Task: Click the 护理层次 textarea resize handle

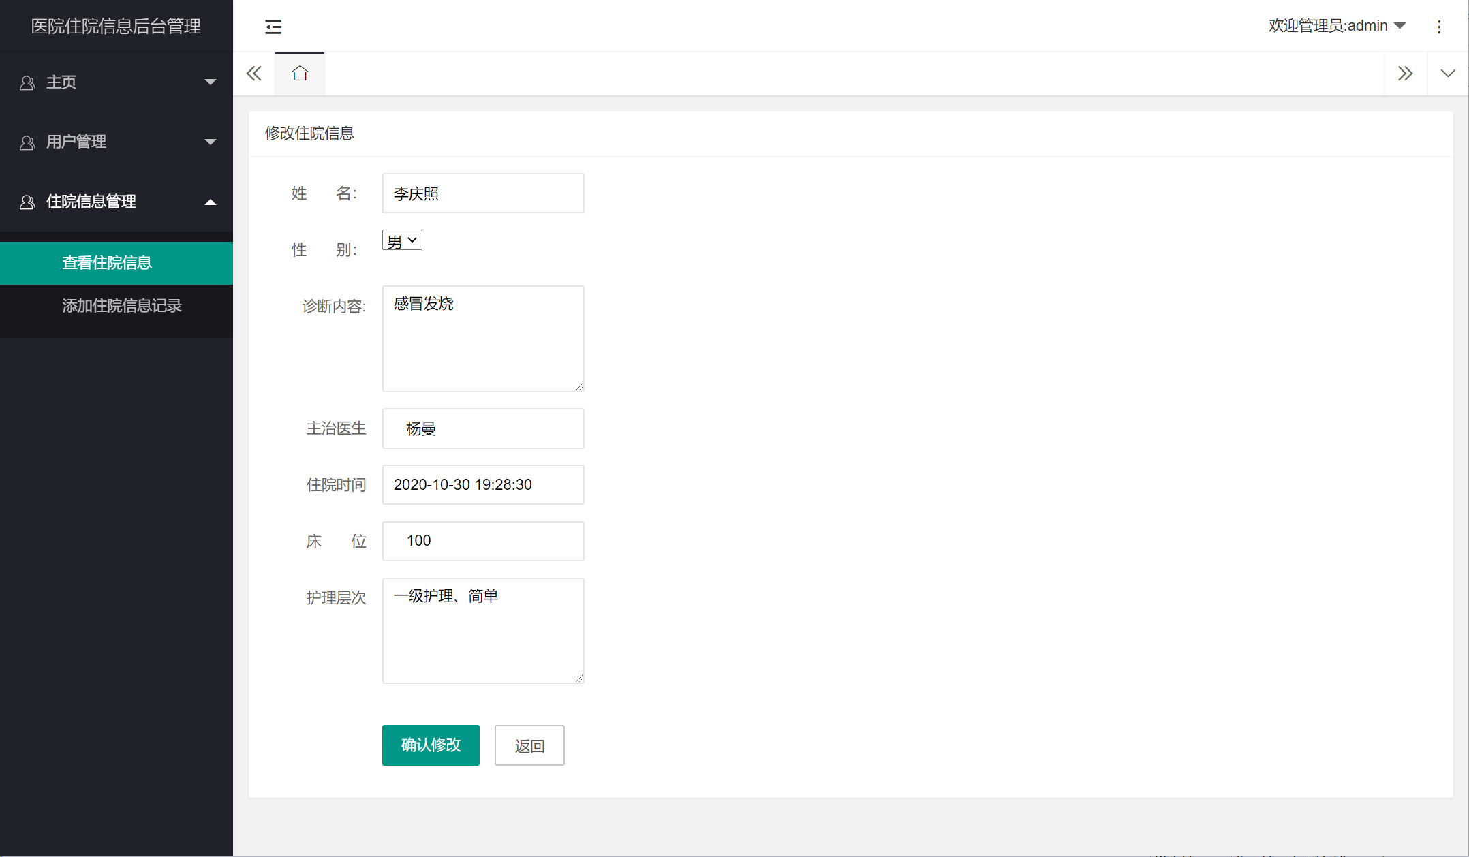Action: (578, 678)
